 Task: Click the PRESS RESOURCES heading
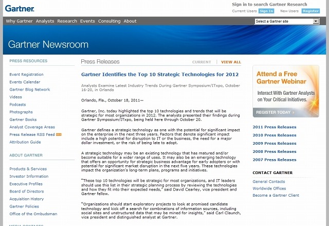[x=28, y=61]
